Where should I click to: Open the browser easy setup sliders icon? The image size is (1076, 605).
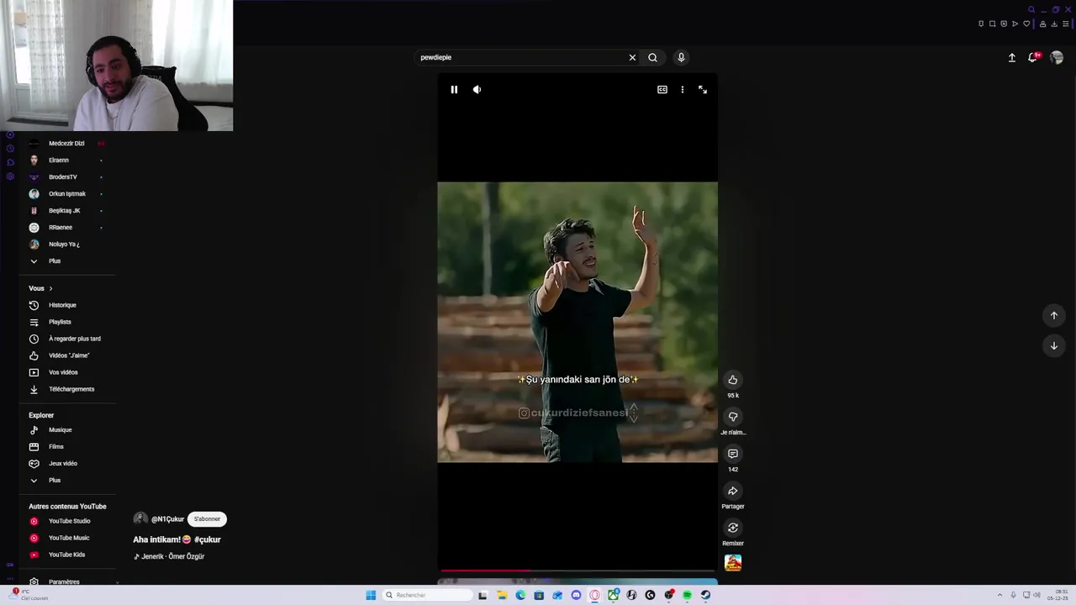[x=1066, y=24]
